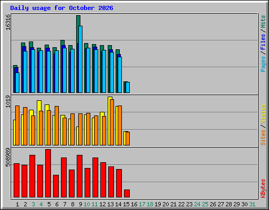Click day 12 on the x-axis
This screenshot has width=269, height=210.
pyautogui.click(x=102, y=204)
